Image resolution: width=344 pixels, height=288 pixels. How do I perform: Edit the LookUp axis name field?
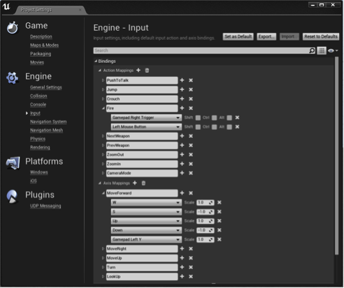(142, 277)
